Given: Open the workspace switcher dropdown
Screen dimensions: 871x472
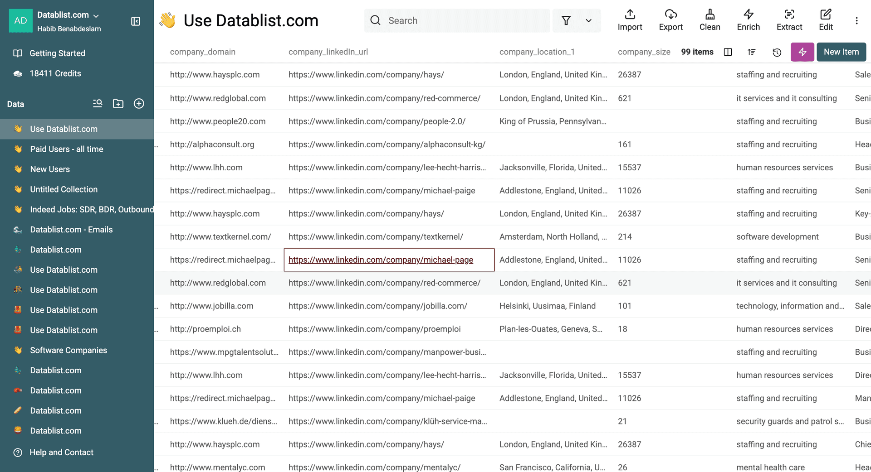Looking at the screenshot, I should (96, 15).
